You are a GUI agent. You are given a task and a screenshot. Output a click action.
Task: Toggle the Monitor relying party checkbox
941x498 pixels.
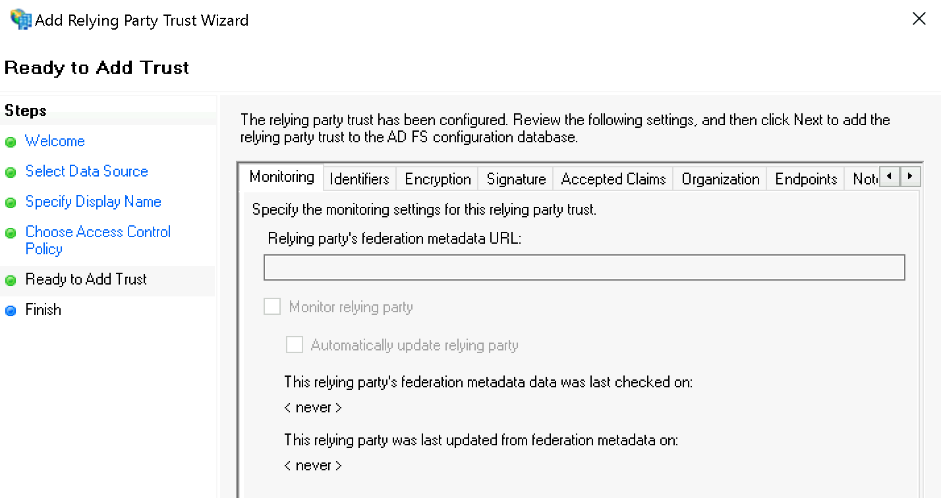click(272, 307)
